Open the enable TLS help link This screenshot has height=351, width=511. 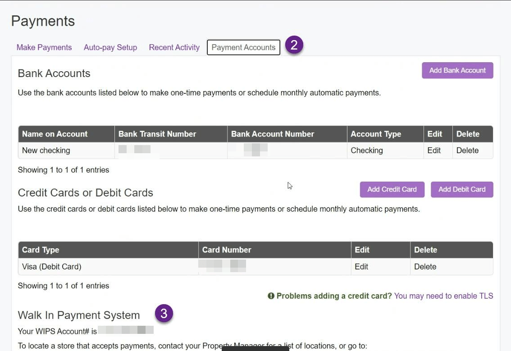443,296
